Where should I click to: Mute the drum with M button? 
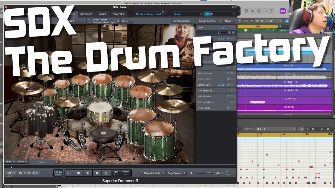click(233, 33)
